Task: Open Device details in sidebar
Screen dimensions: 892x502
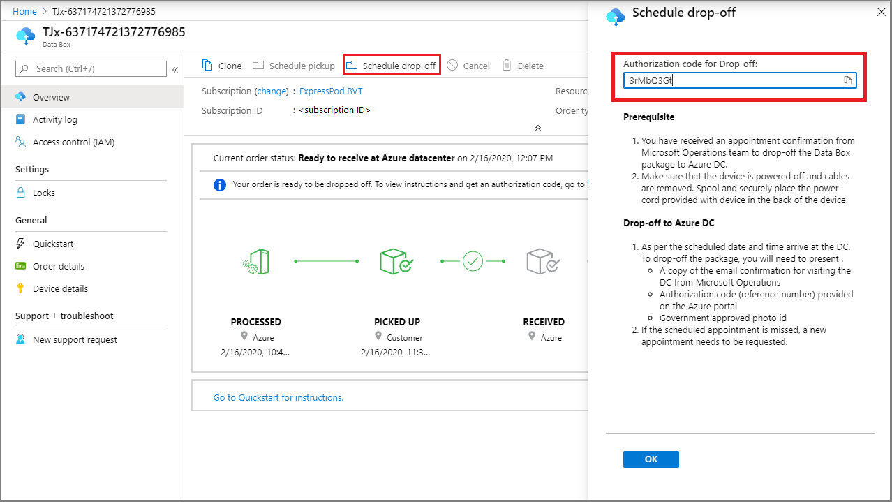Action: point(61,288)
